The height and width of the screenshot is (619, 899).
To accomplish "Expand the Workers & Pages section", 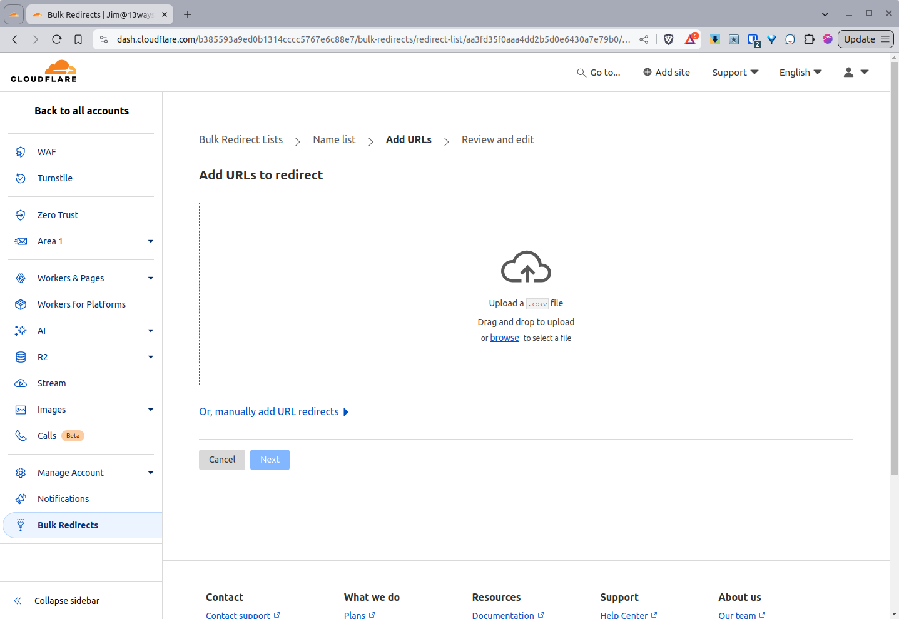I will click(x=150, y=278).
